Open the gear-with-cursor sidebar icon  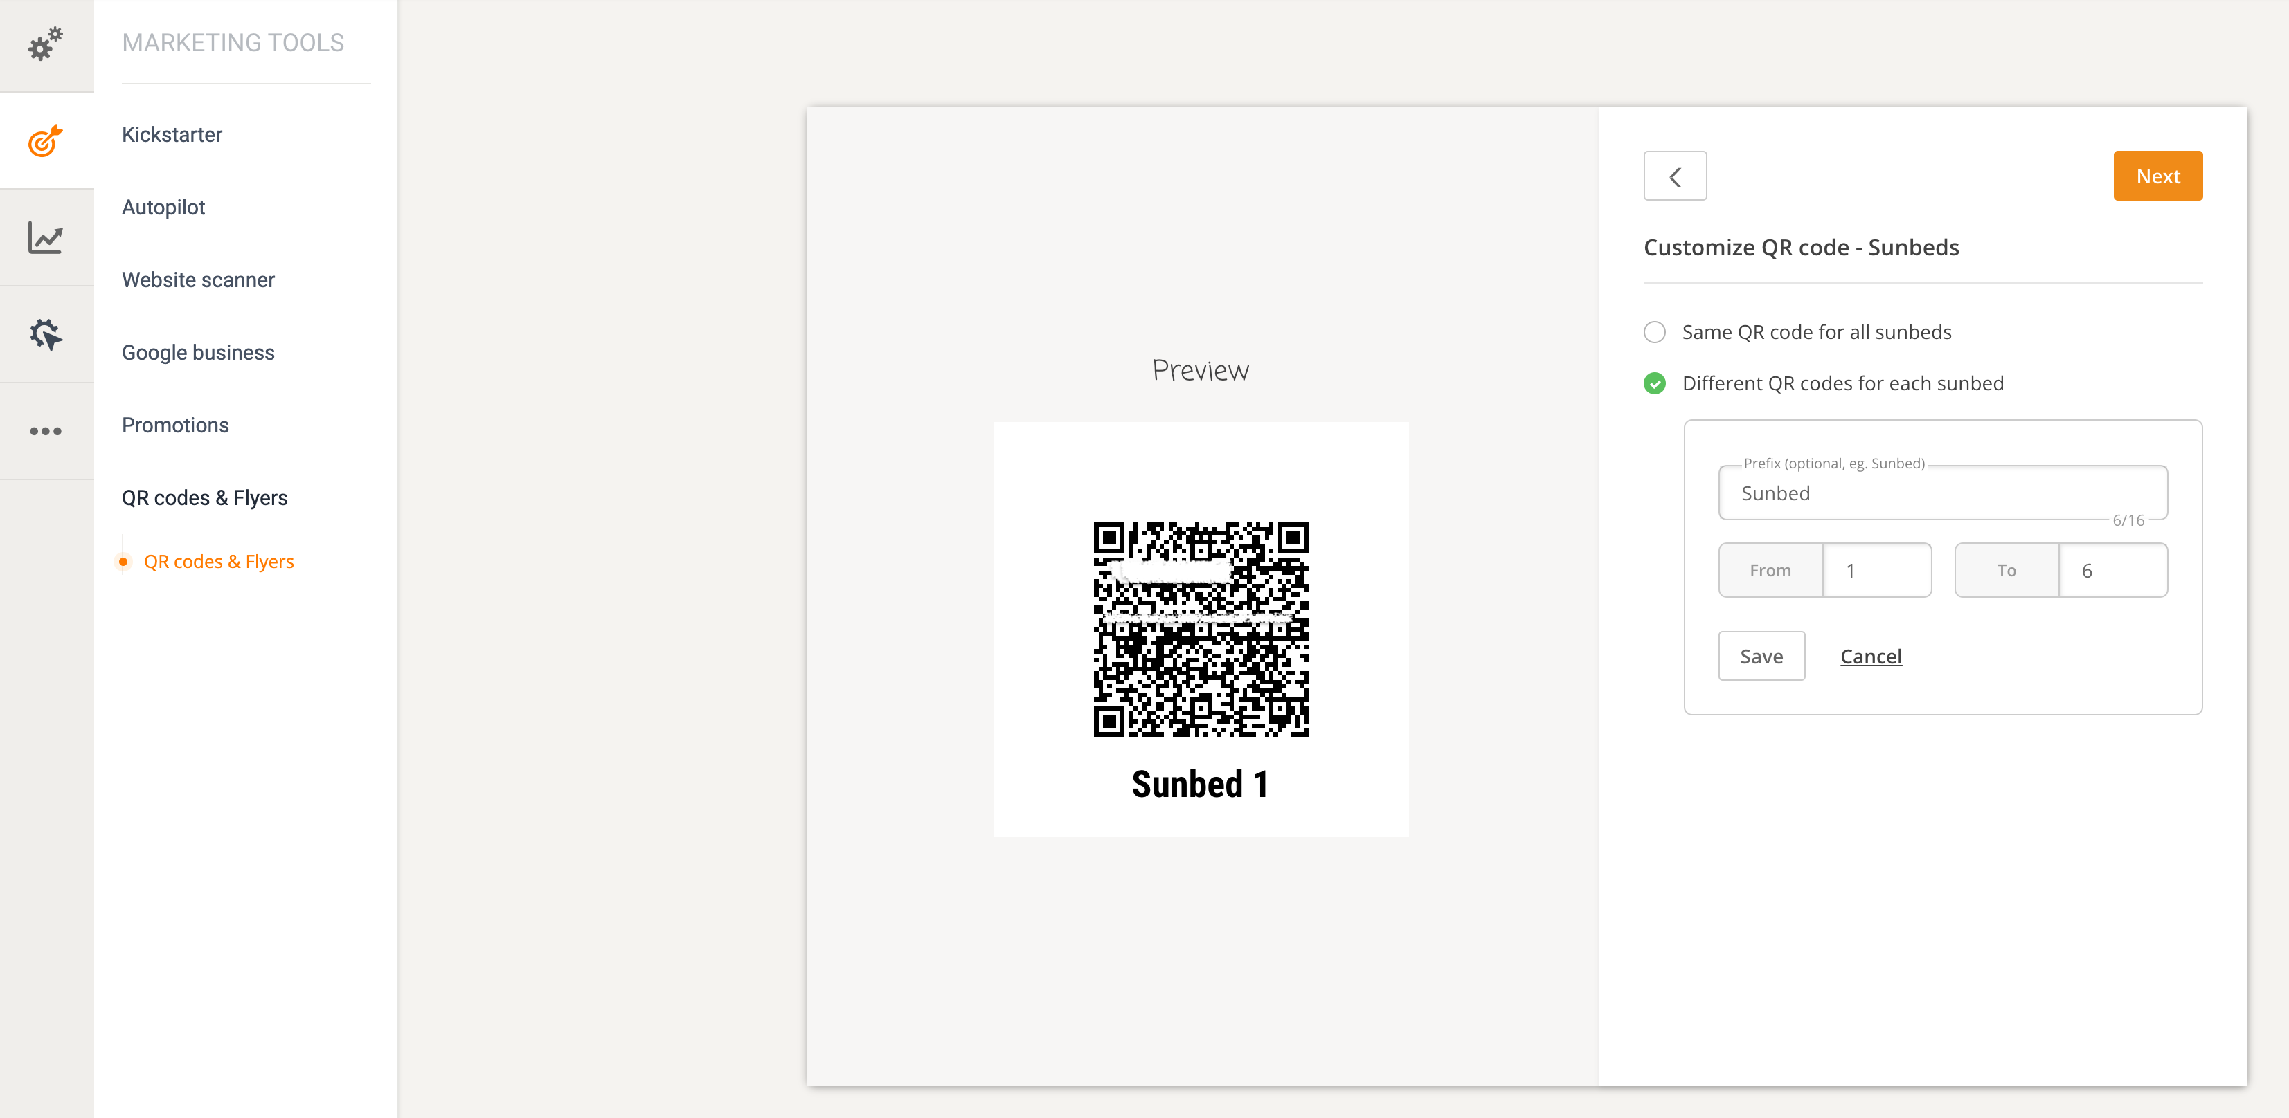(x=45, y=334)
